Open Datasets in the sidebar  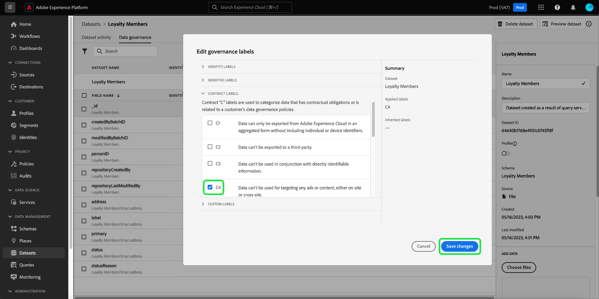click(x=34, y=253)
